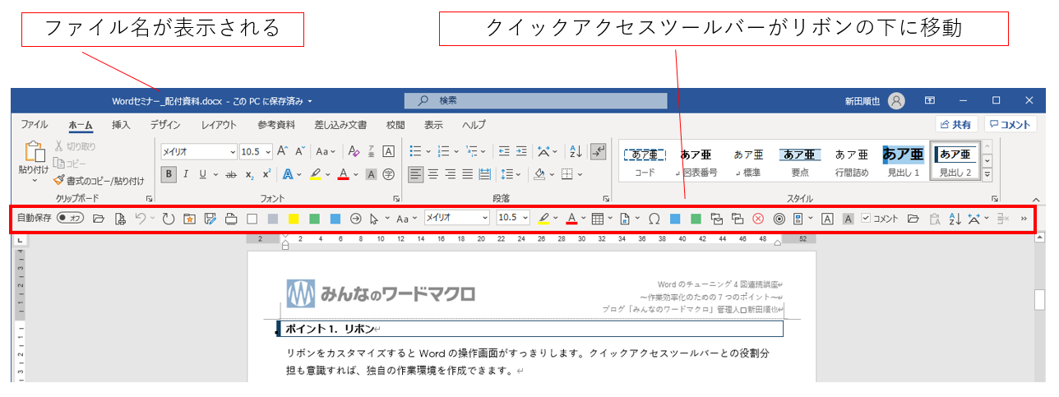Click the Bold button in the ribbon
The height and width of the screenshot is (397, 1059).
pyautogui.click(x=169, y=174)
